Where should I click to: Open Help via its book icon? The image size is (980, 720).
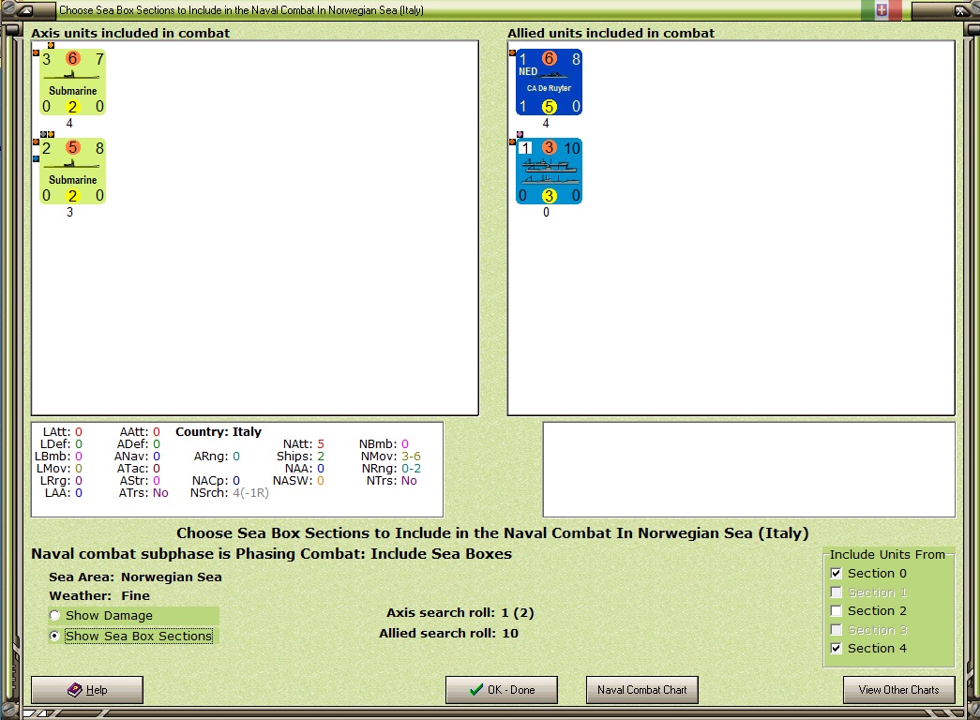click(75, 689)
